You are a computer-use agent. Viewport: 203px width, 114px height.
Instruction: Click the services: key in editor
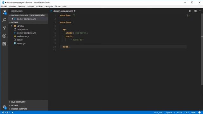click(x=66, y=22)
